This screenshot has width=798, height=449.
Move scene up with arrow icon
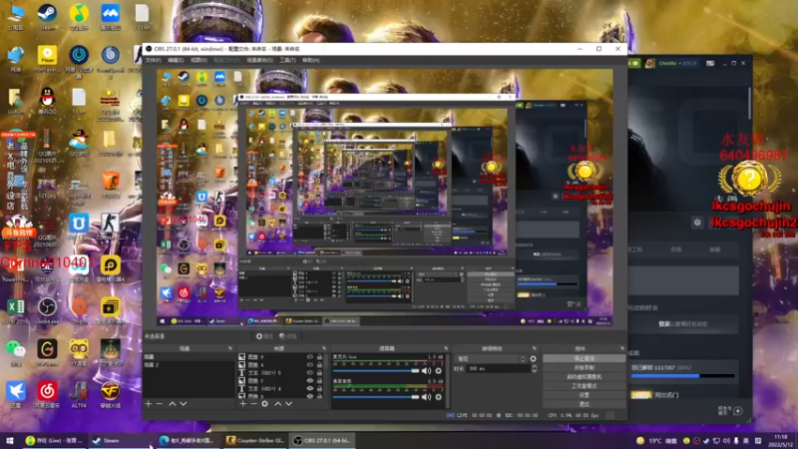pos(173,404)
